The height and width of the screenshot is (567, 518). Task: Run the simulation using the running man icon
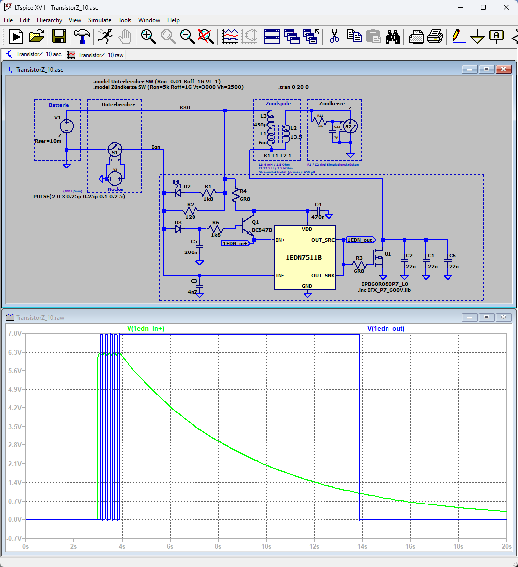coord(104,36)
